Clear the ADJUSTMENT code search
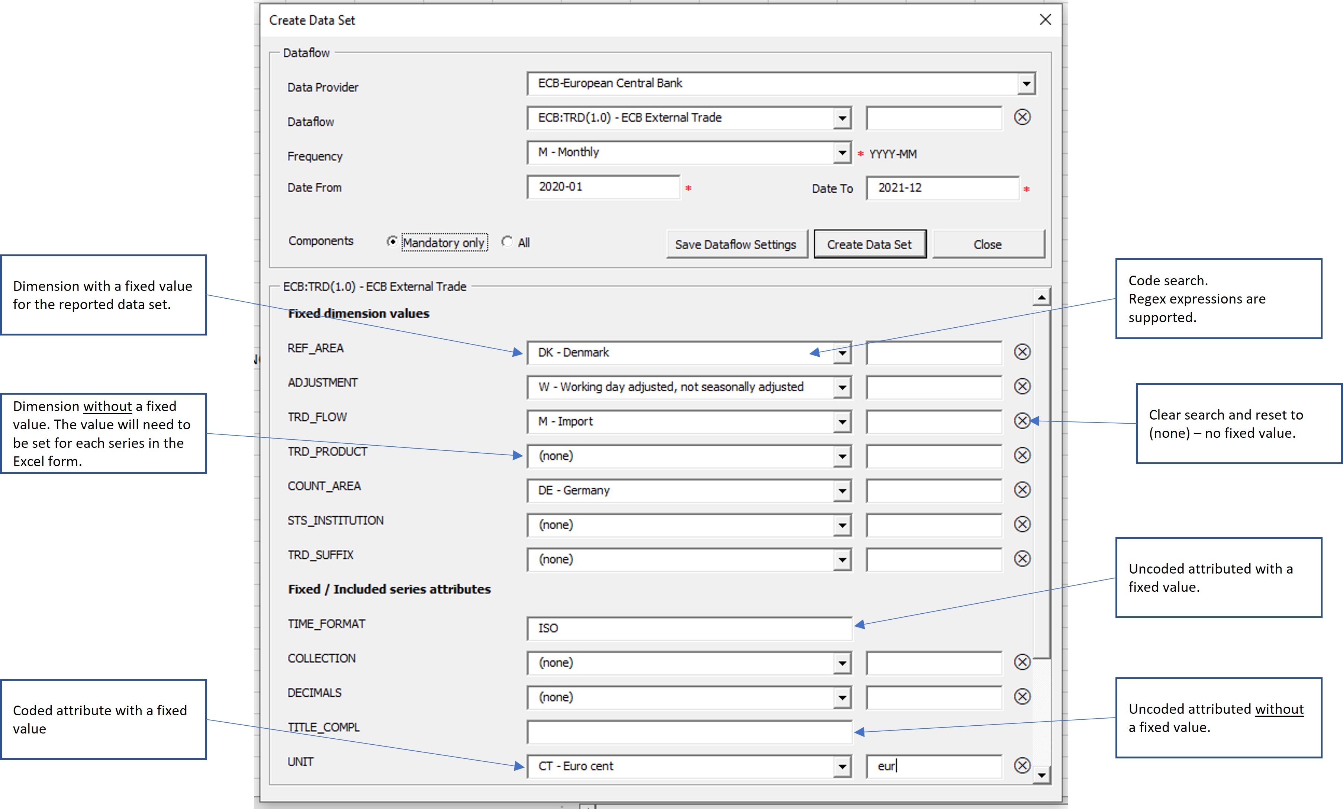 point(1022,386)
